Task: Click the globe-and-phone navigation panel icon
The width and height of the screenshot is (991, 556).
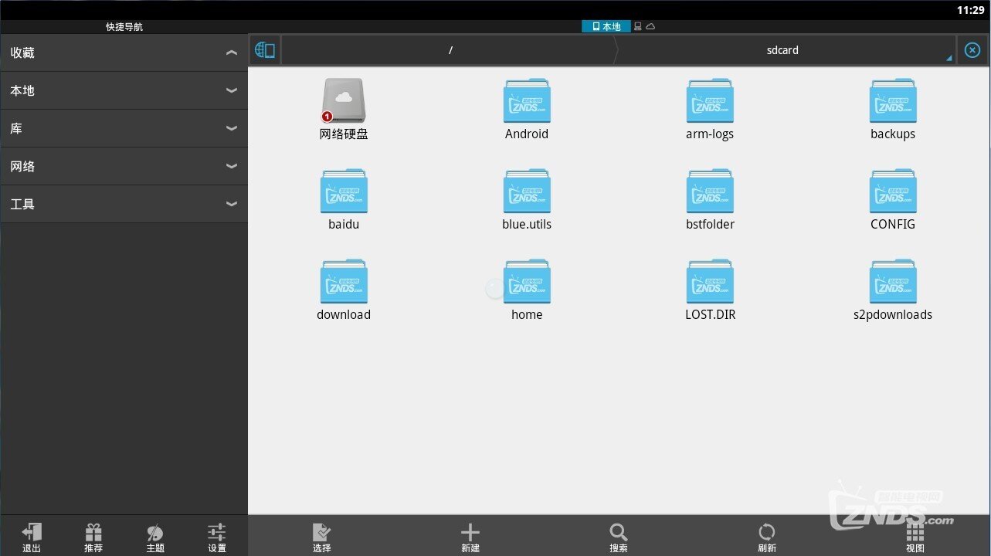Action: pos(265,50)
